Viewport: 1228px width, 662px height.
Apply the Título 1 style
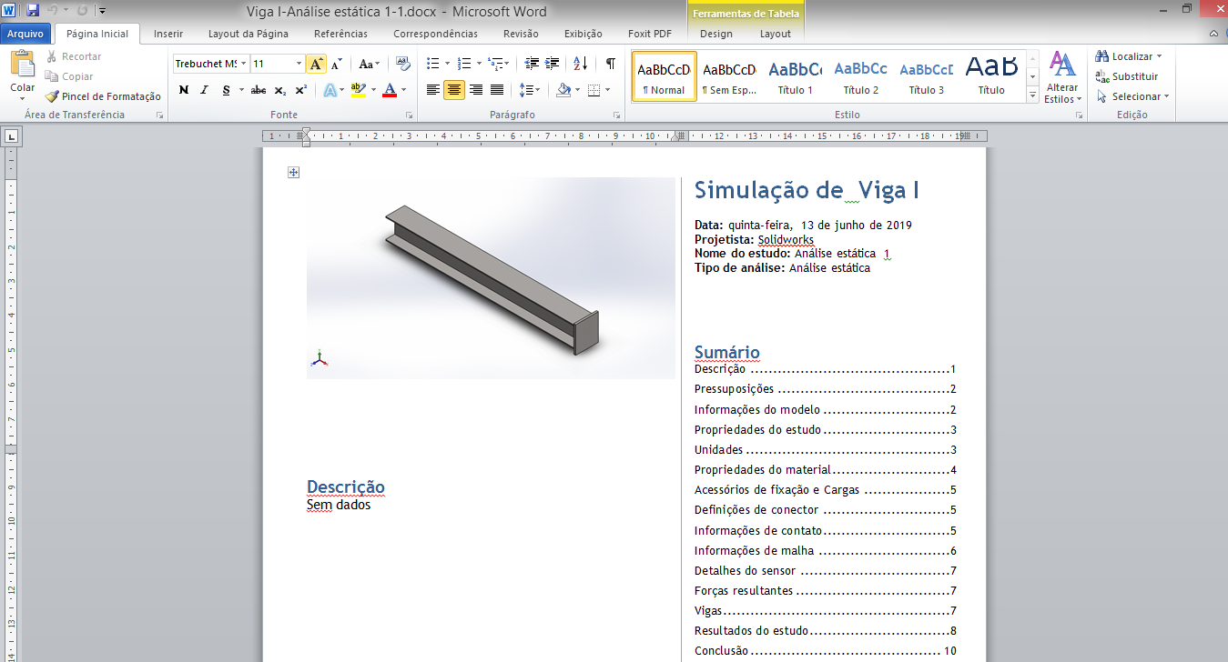click(x=795, y=76)
